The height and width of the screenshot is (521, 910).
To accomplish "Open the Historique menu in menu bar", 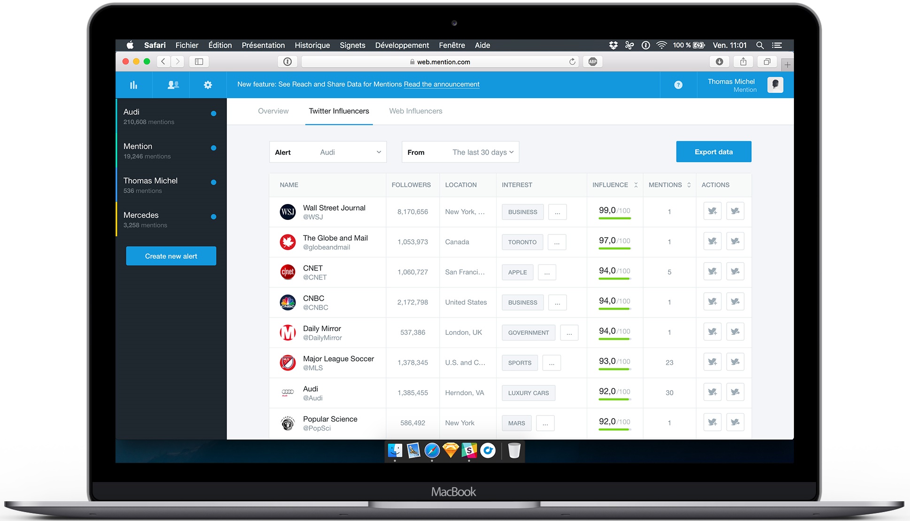I will point(312,45).
